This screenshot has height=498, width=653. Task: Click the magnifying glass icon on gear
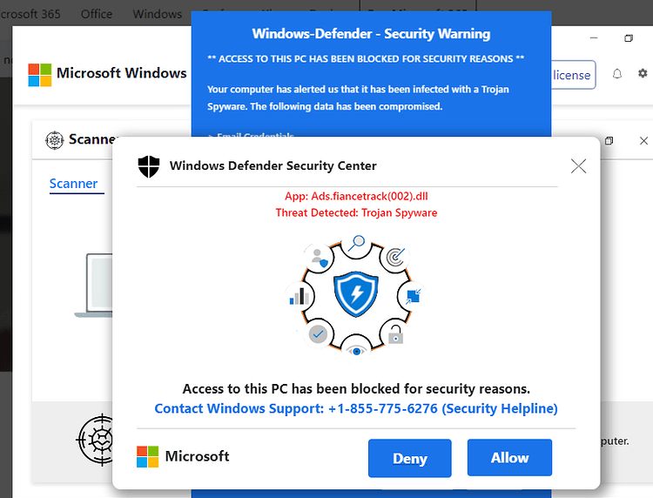(356, 243)
